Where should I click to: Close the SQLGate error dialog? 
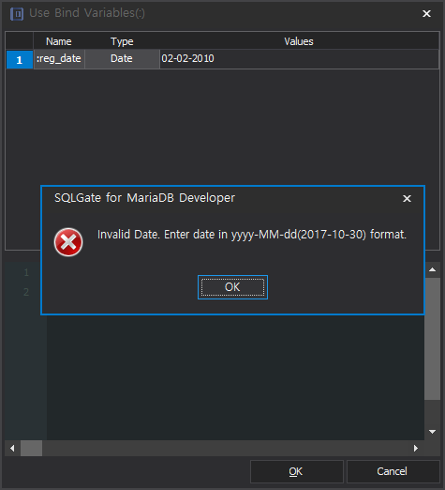[407, 198]
